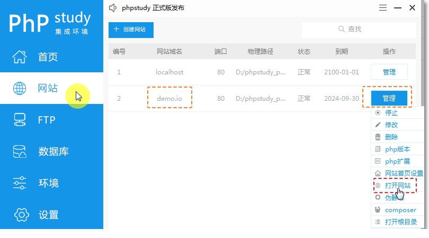Choose 打开根目录 menu entry

pyautogui.click(x=398, y=222)
